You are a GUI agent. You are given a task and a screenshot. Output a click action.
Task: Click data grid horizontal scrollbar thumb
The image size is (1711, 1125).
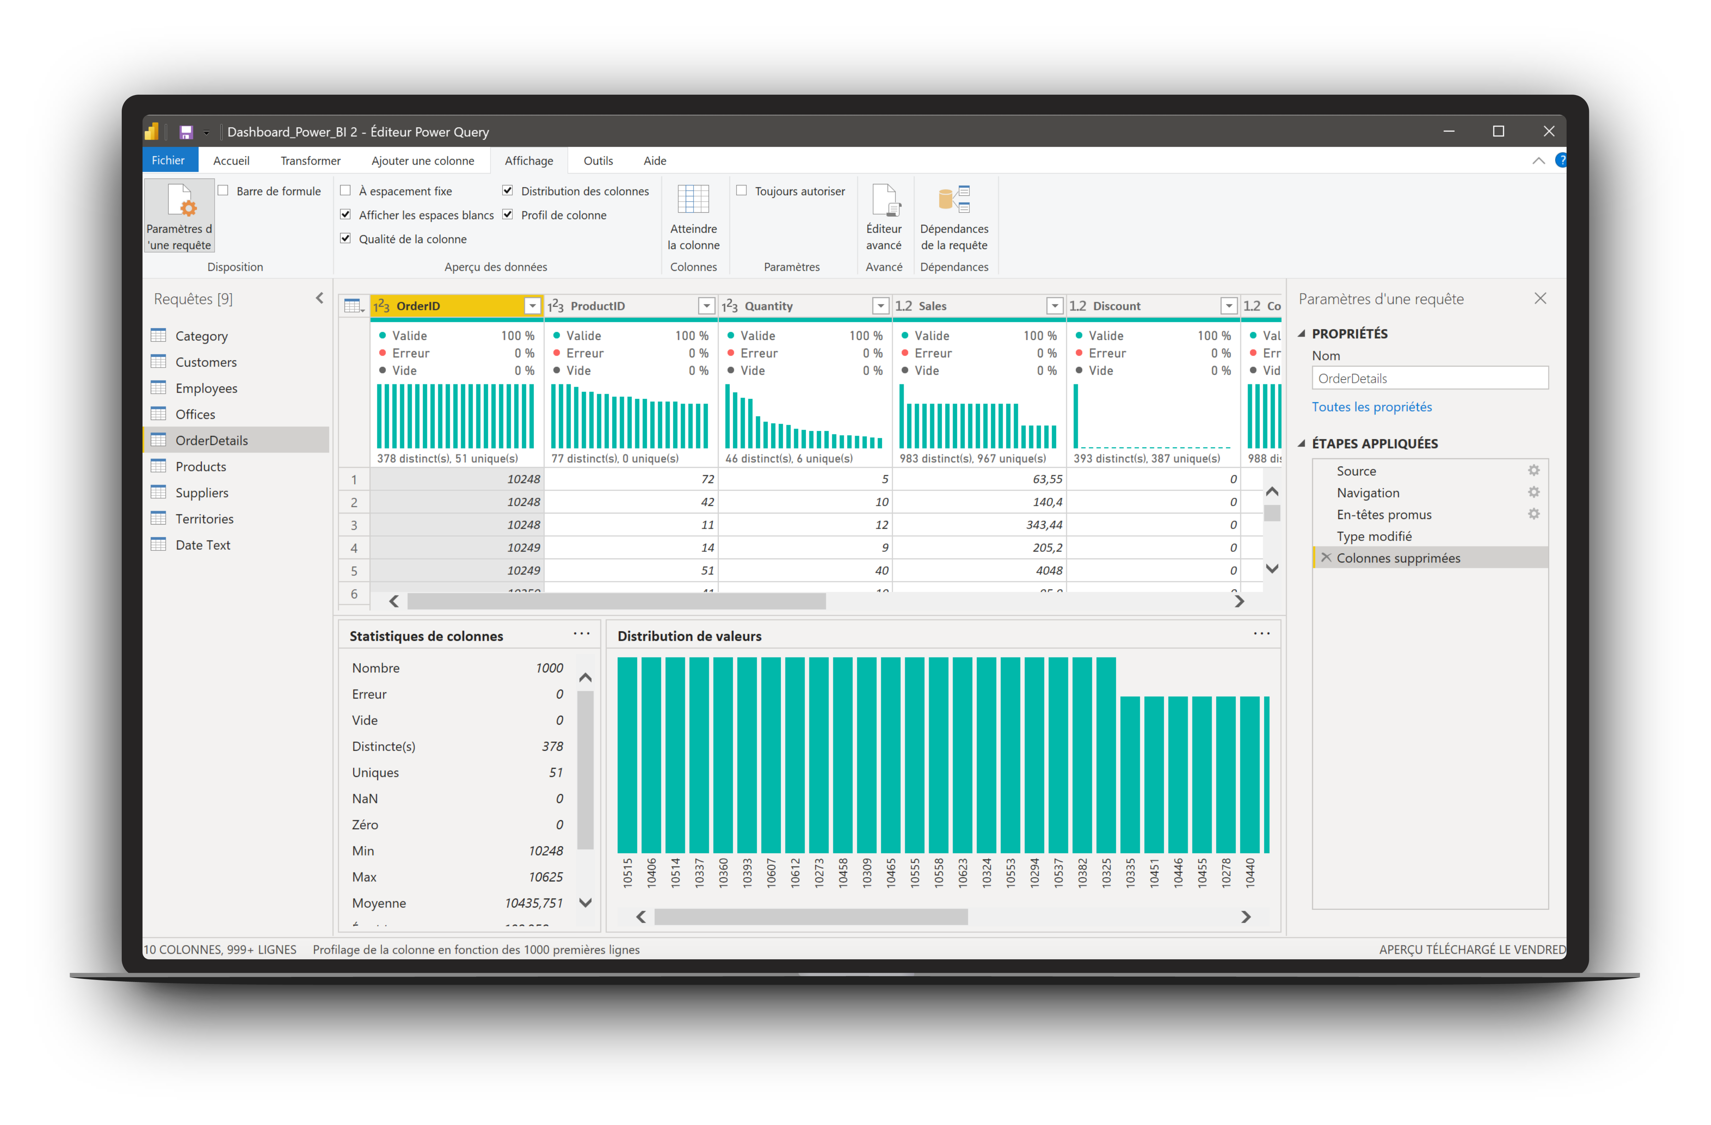pos(616,602)
